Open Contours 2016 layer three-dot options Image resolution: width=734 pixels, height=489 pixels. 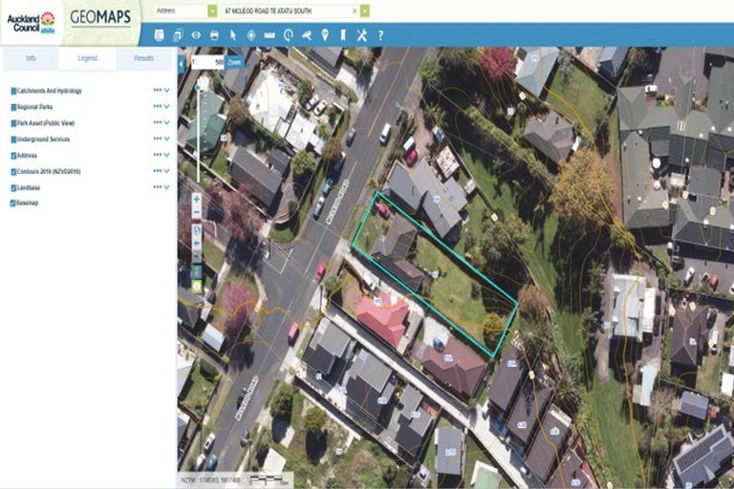coord(158,171)
